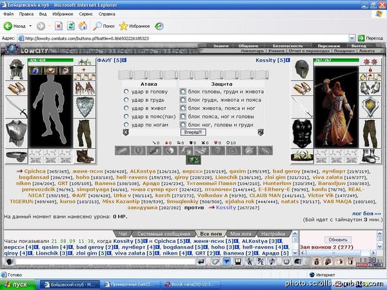Click the shield X icon left of Вперёд
Viewport: 387px width, 290px height.
(126, 132)
